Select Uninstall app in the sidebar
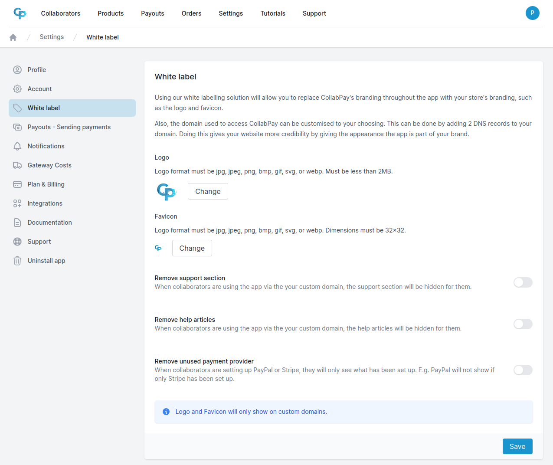553x465 pixels. tap(72, 261)
